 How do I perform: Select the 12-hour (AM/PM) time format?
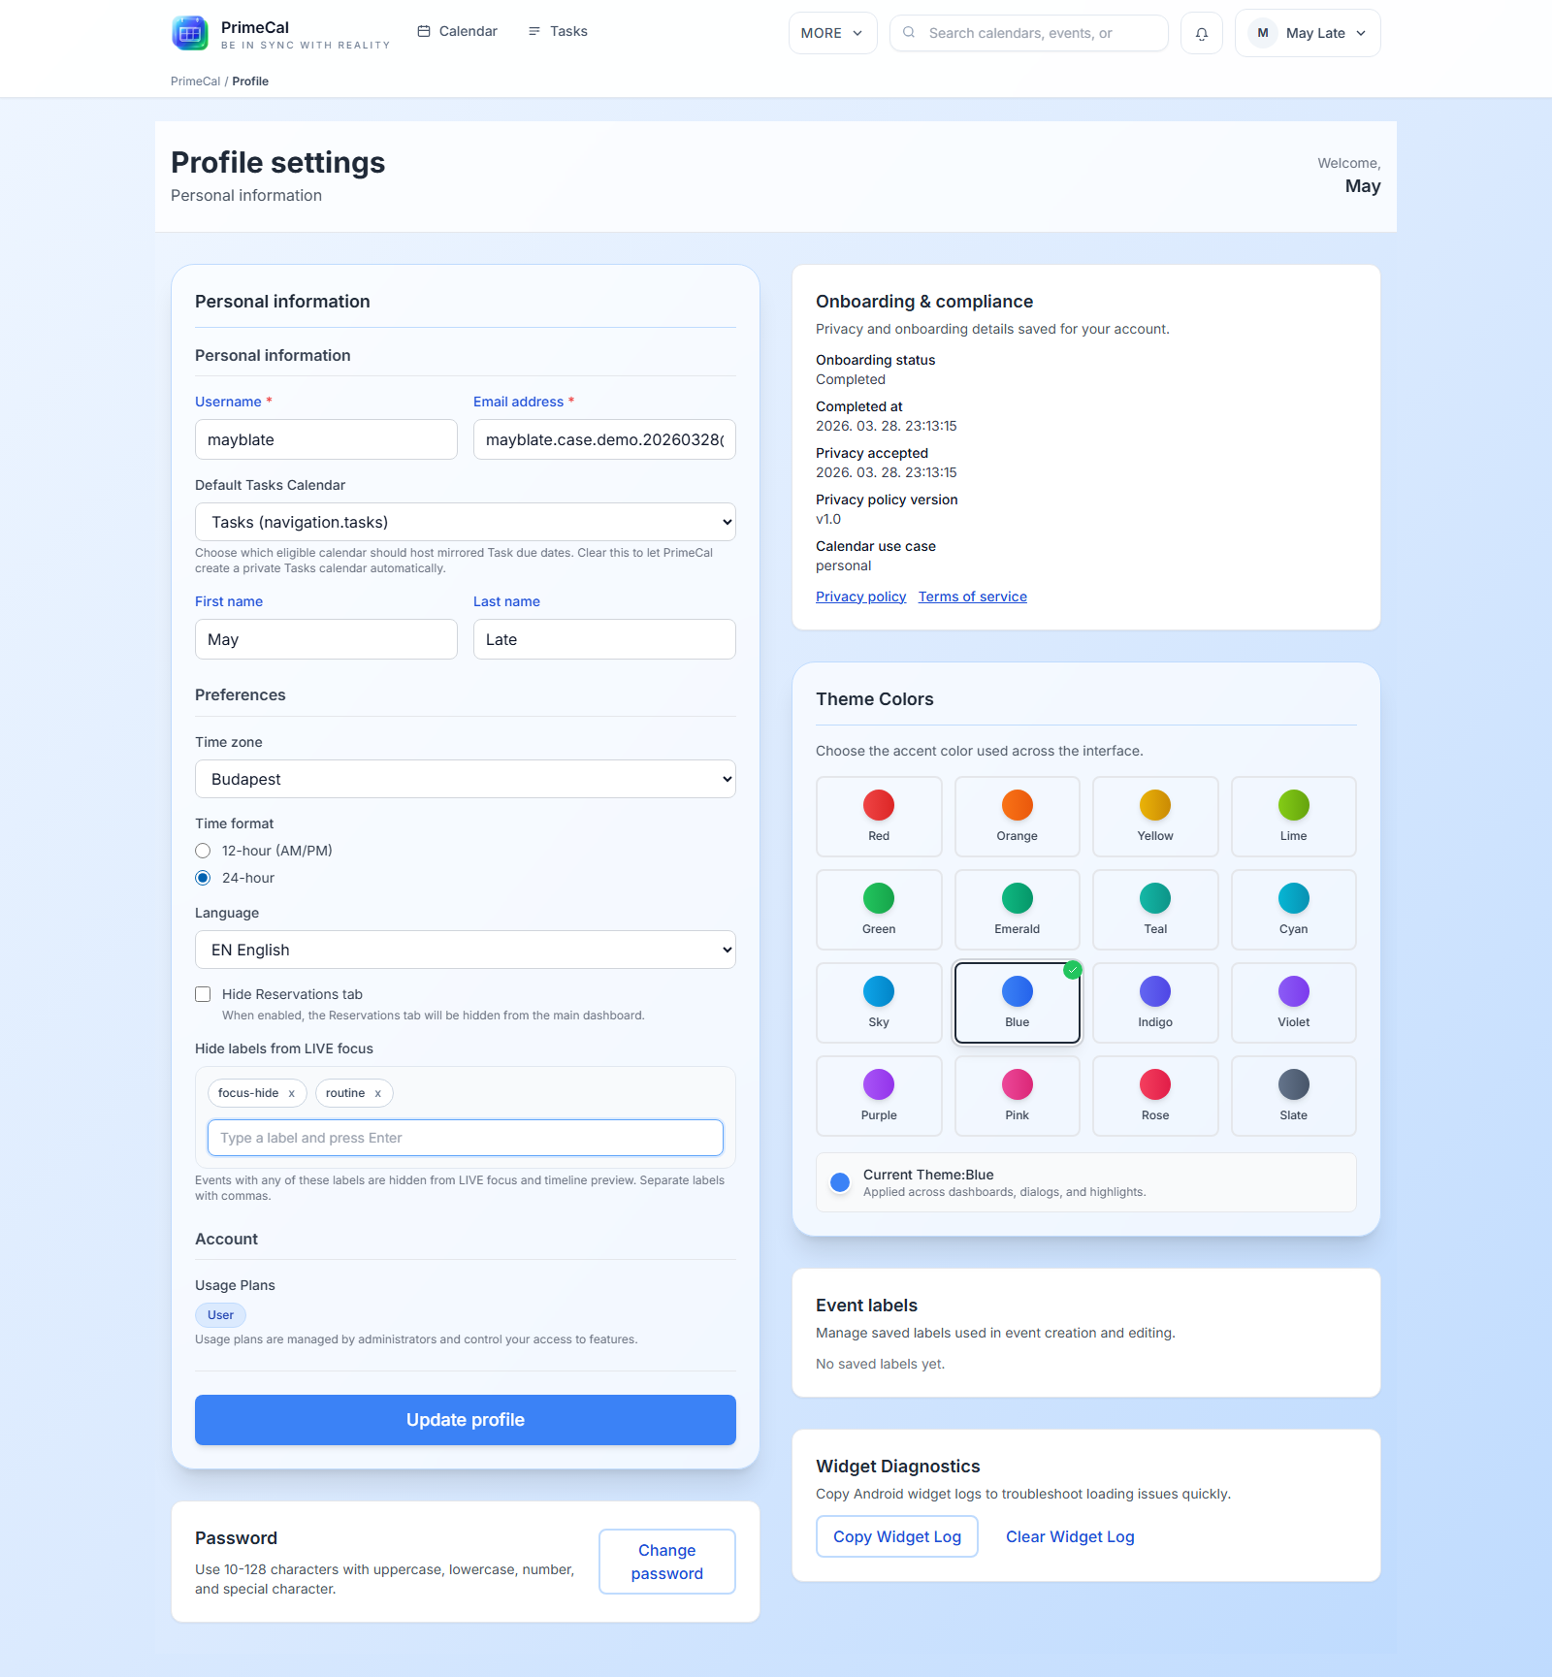click(203, 850)
